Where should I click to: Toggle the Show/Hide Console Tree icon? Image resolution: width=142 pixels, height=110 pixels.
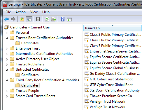(29, 19)
